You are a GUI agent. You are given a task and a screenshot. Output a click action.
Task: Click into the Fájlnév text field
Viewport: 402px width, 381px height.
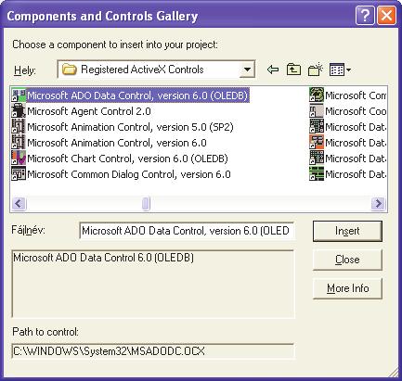point(187,231)
